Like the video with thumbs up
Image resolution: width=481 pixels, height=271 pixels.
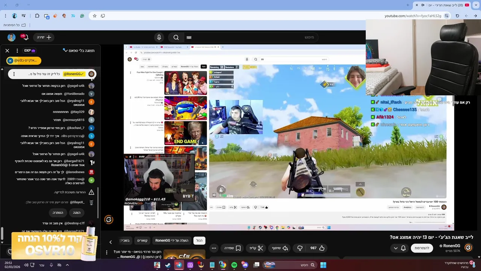[x=317, y=248]
